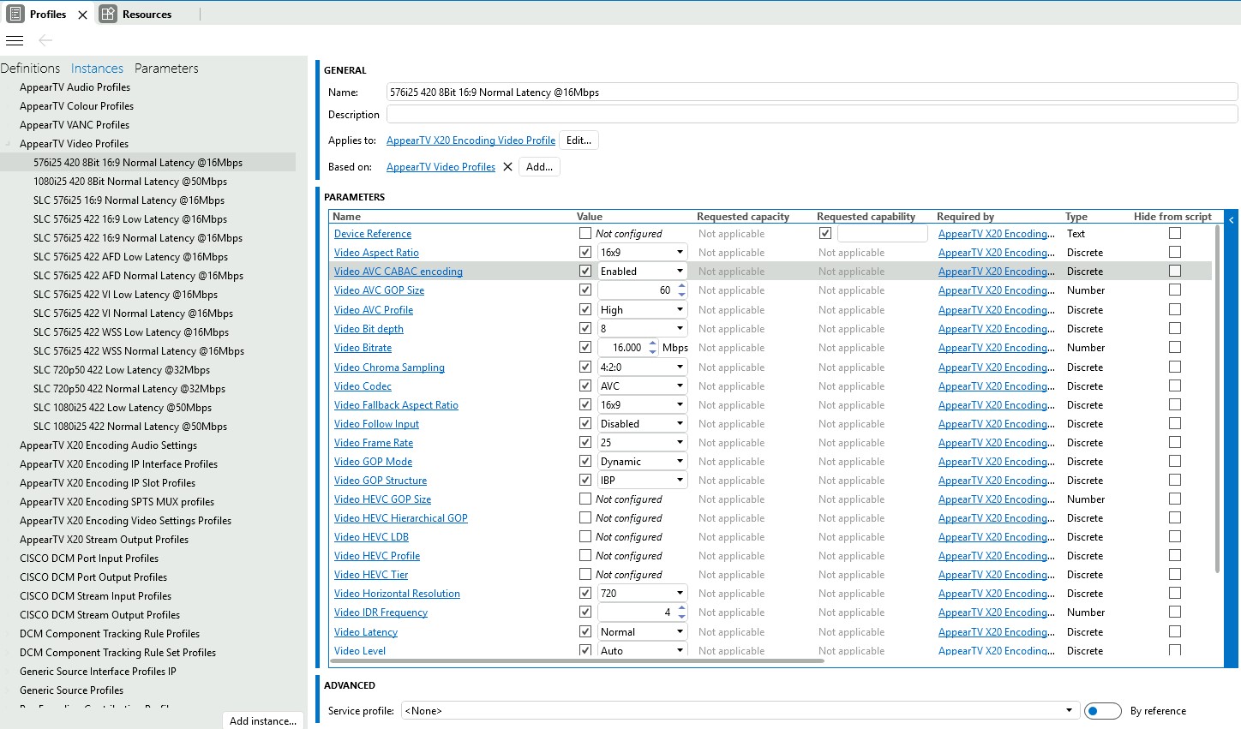
Task: Open the Service profile dropdown
Action: 1069,711
